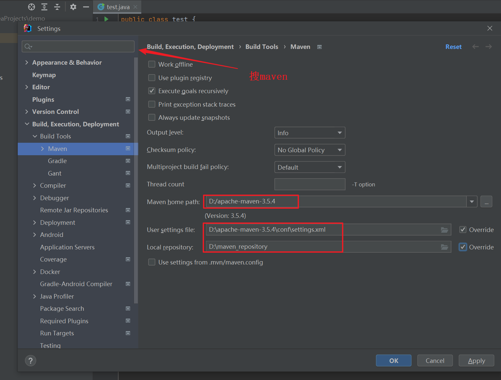Click the project settings icon on the Remote Jar Repositories row
501x380 pixels.
pos(128,210)
